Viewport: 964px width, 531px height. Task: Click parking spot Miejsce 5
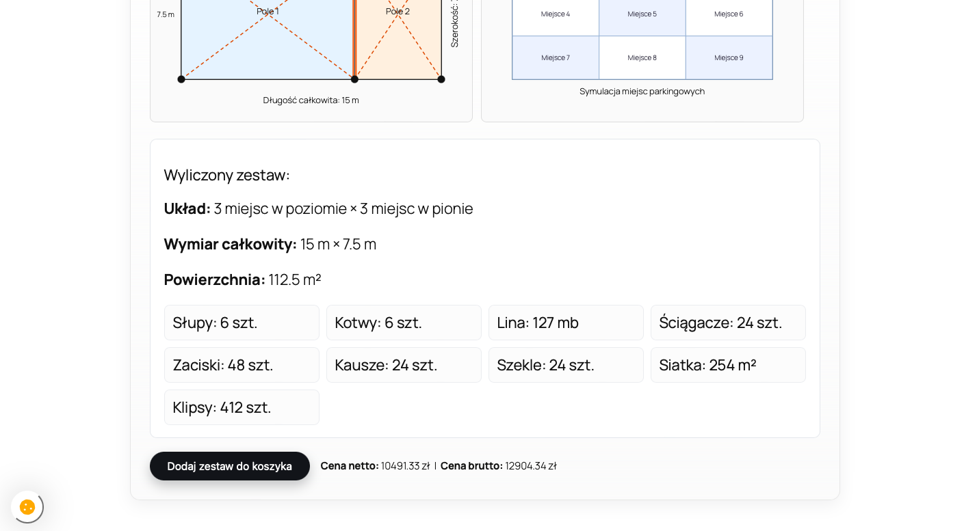pyautogui.click(x=642, y=17)
